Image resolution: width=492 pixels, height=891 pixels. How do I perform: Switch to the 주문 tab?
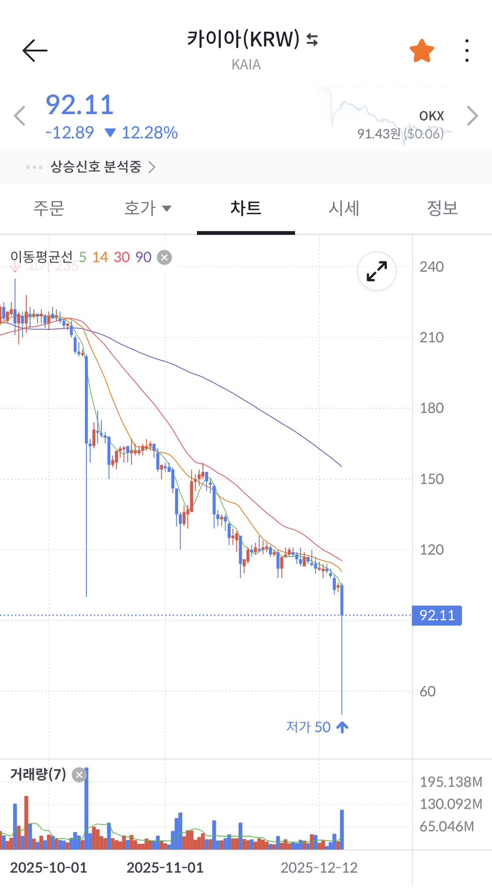pyautogui.click(x=49, y=208)
